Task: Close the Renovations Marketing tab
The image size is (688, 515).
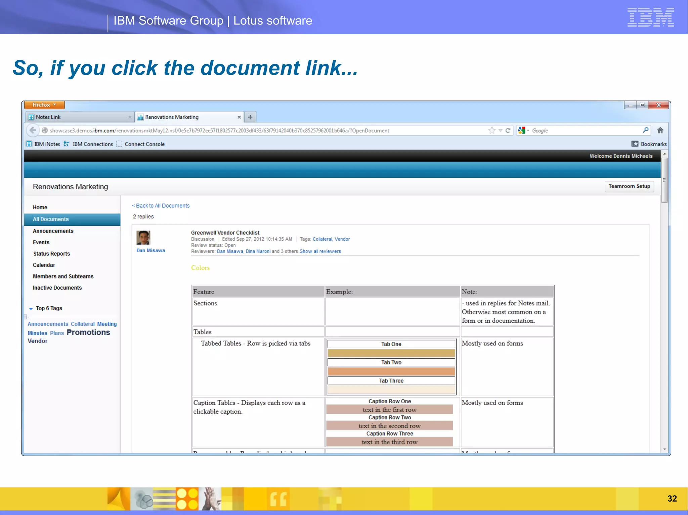Action: [x=239, y=117]
